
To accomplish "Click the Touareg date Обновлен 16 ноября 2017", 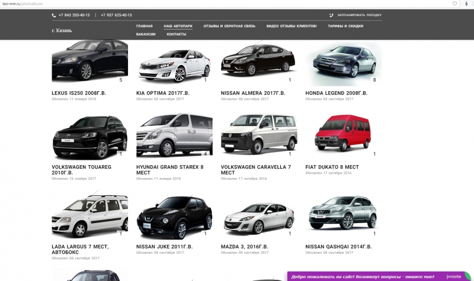I will (74, 179).
